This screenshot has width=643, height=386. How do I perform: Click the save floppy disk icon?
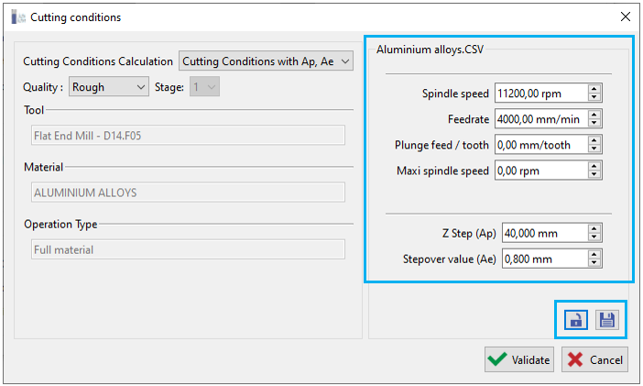tap(606, 320)
